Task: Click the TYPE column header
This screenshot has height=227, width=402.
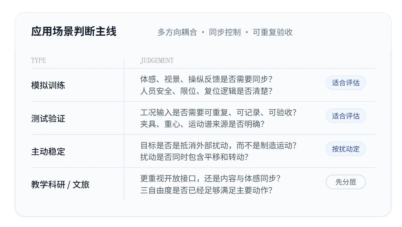Action: click(39, 60)
